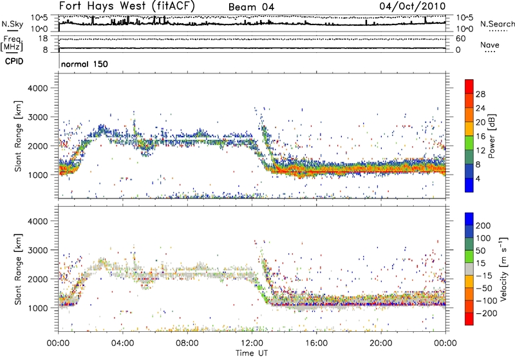Viewport: 515px width, 357px height.
Task: Click the "-200" value on Velocity colour bar
Action: coord(487,313)
